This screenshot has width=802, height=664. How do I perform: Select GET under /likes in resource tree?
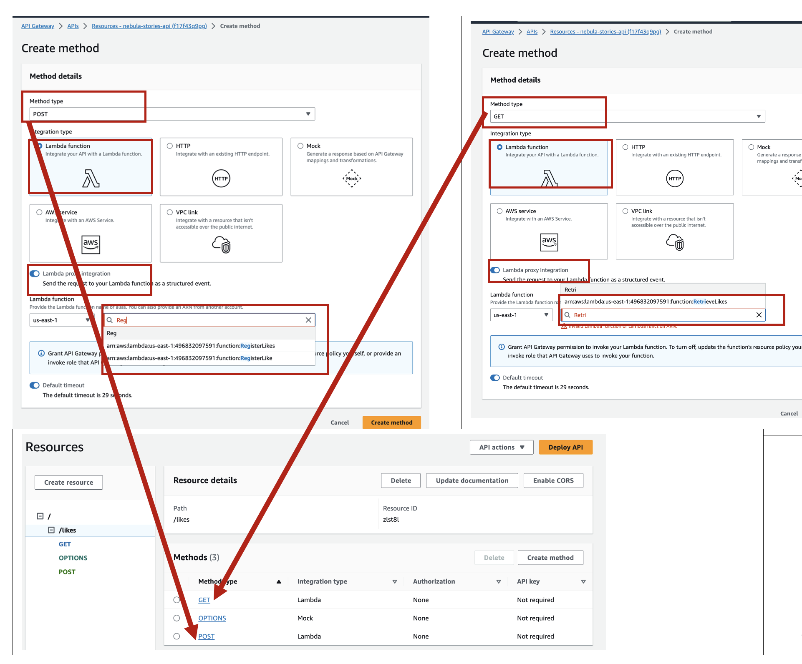(x=65, y=544)
